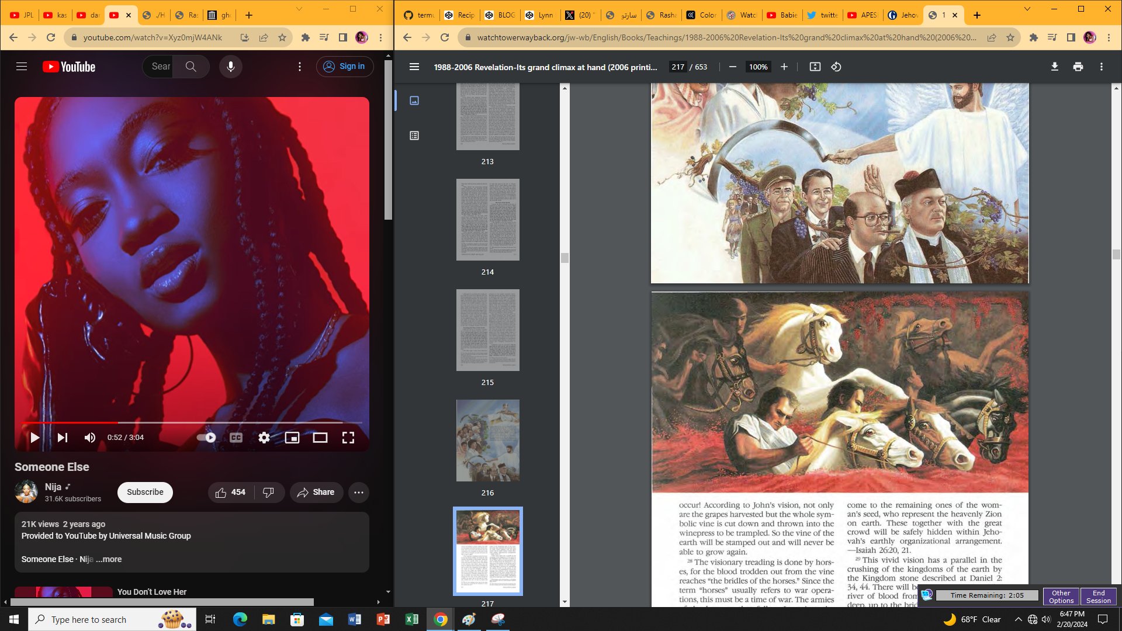Expand tab search dropdown in left window

click(x=299, y=9)
